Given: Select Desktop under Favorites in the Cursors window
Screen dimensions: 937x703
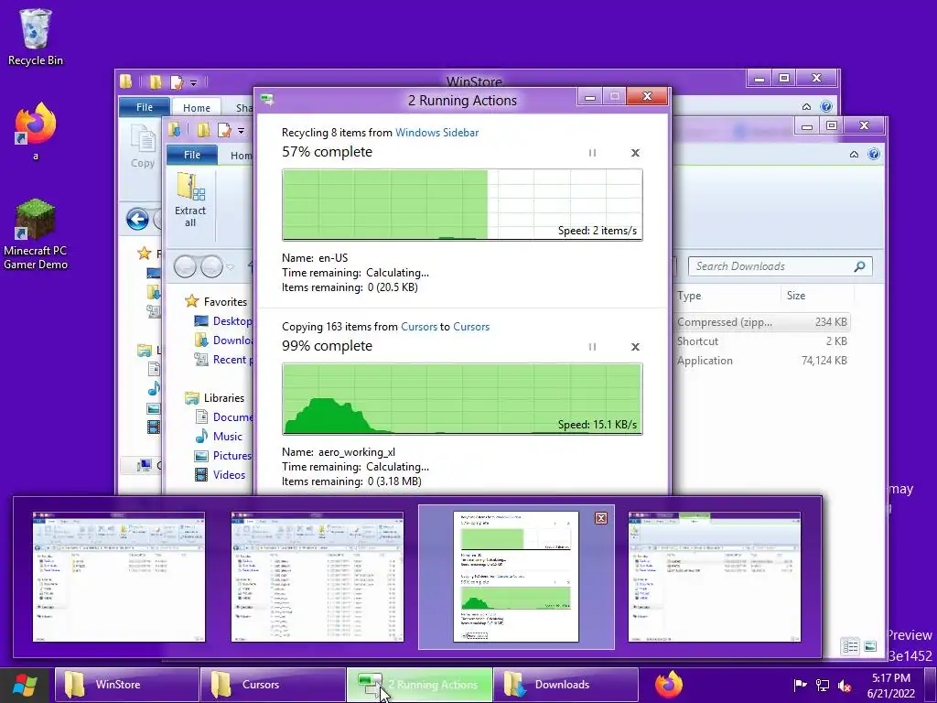Looking at the screenshot, I should click(232, 321).
